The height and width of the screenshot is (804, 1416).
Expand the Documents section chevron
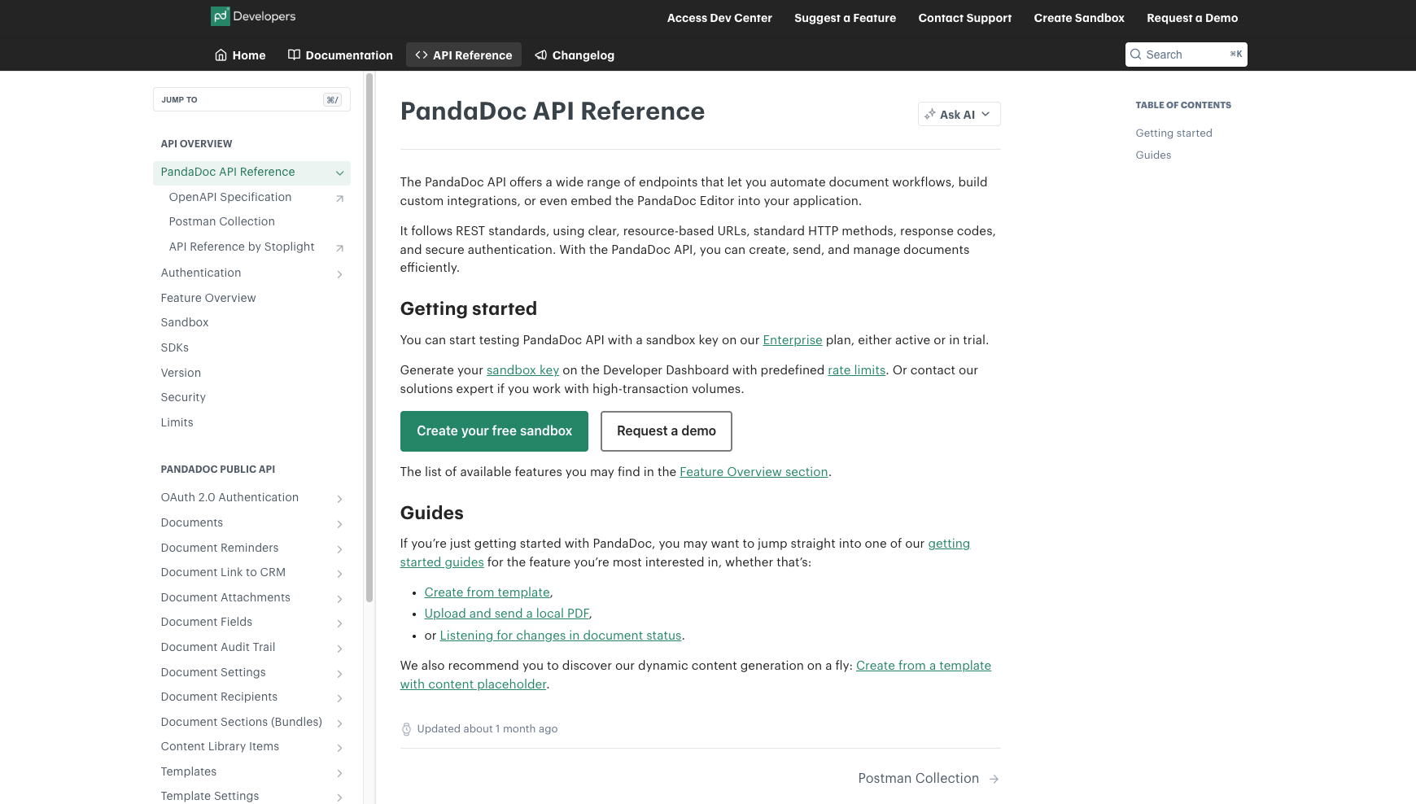[340, 524]
